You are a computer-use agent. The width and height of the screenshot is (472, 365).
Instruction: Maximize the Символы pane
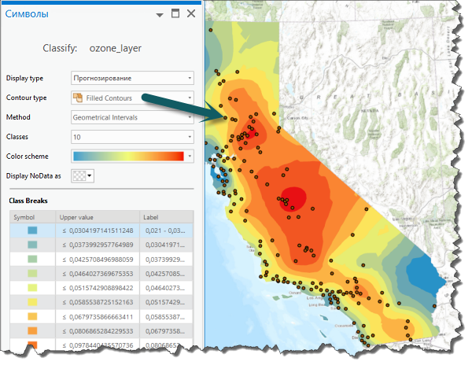pyautogui.click(x=175, y=14)
